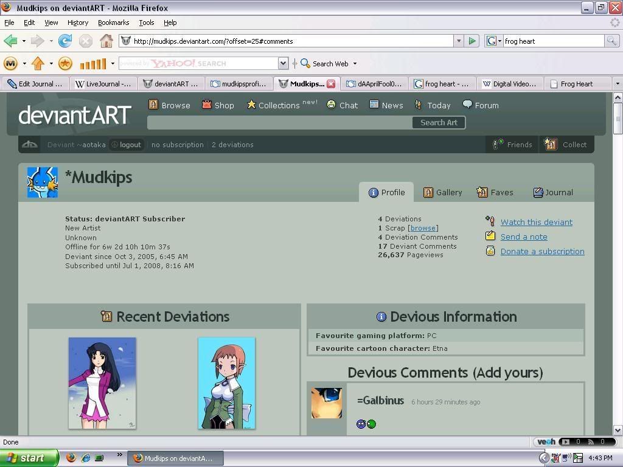Launch Firefox from quick launch bar

click(x=71, y=458)
